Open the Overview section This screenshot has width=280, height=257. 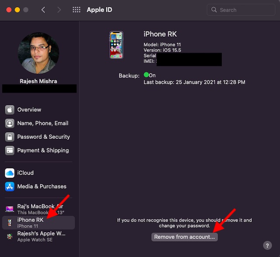tap(38, 110)
